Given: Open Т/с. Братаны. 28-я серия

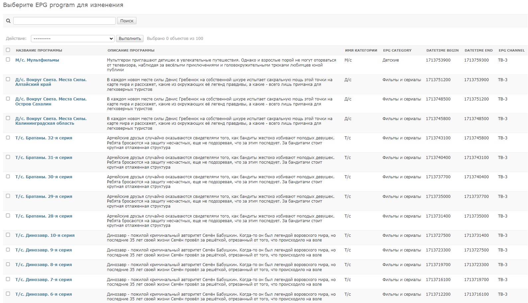Looking at the screenshot, I should pos(44,216).
